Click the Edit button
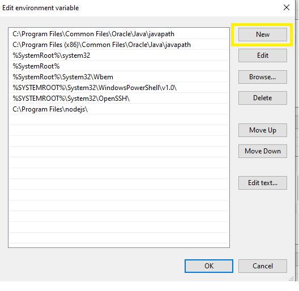 [x=263, y=55]
